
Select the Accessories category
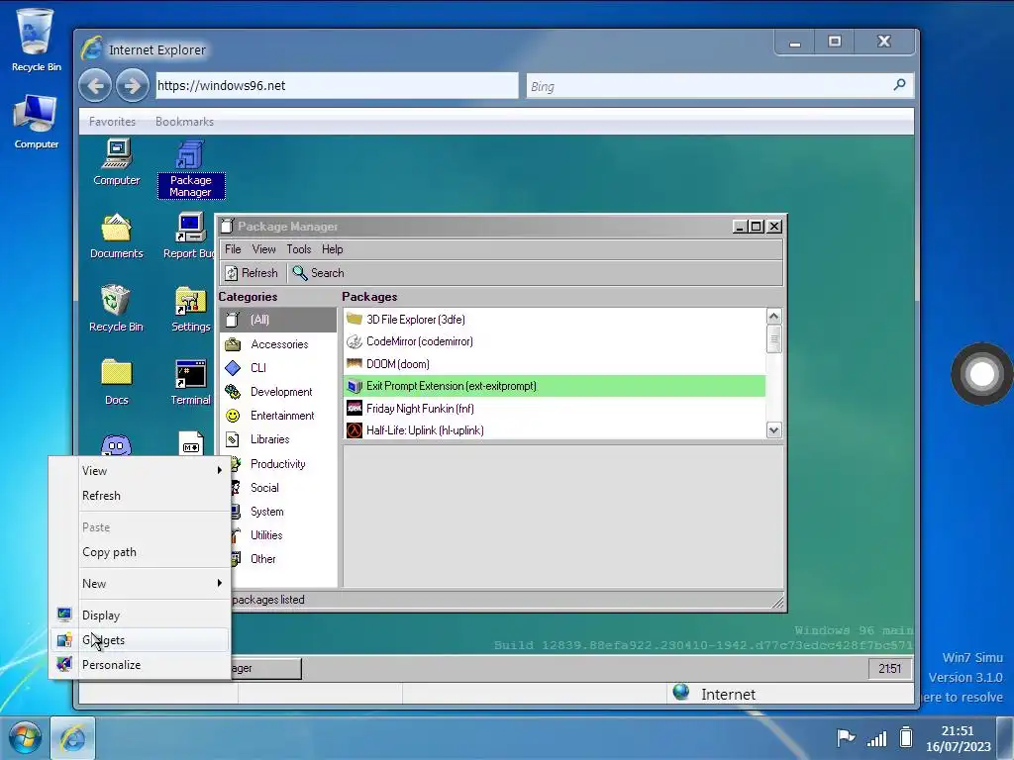click(x=278, y=343)
